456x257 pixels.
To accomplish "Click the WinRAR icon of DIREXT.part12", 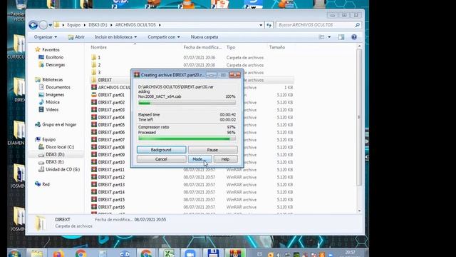I will (x=93, y=177).
